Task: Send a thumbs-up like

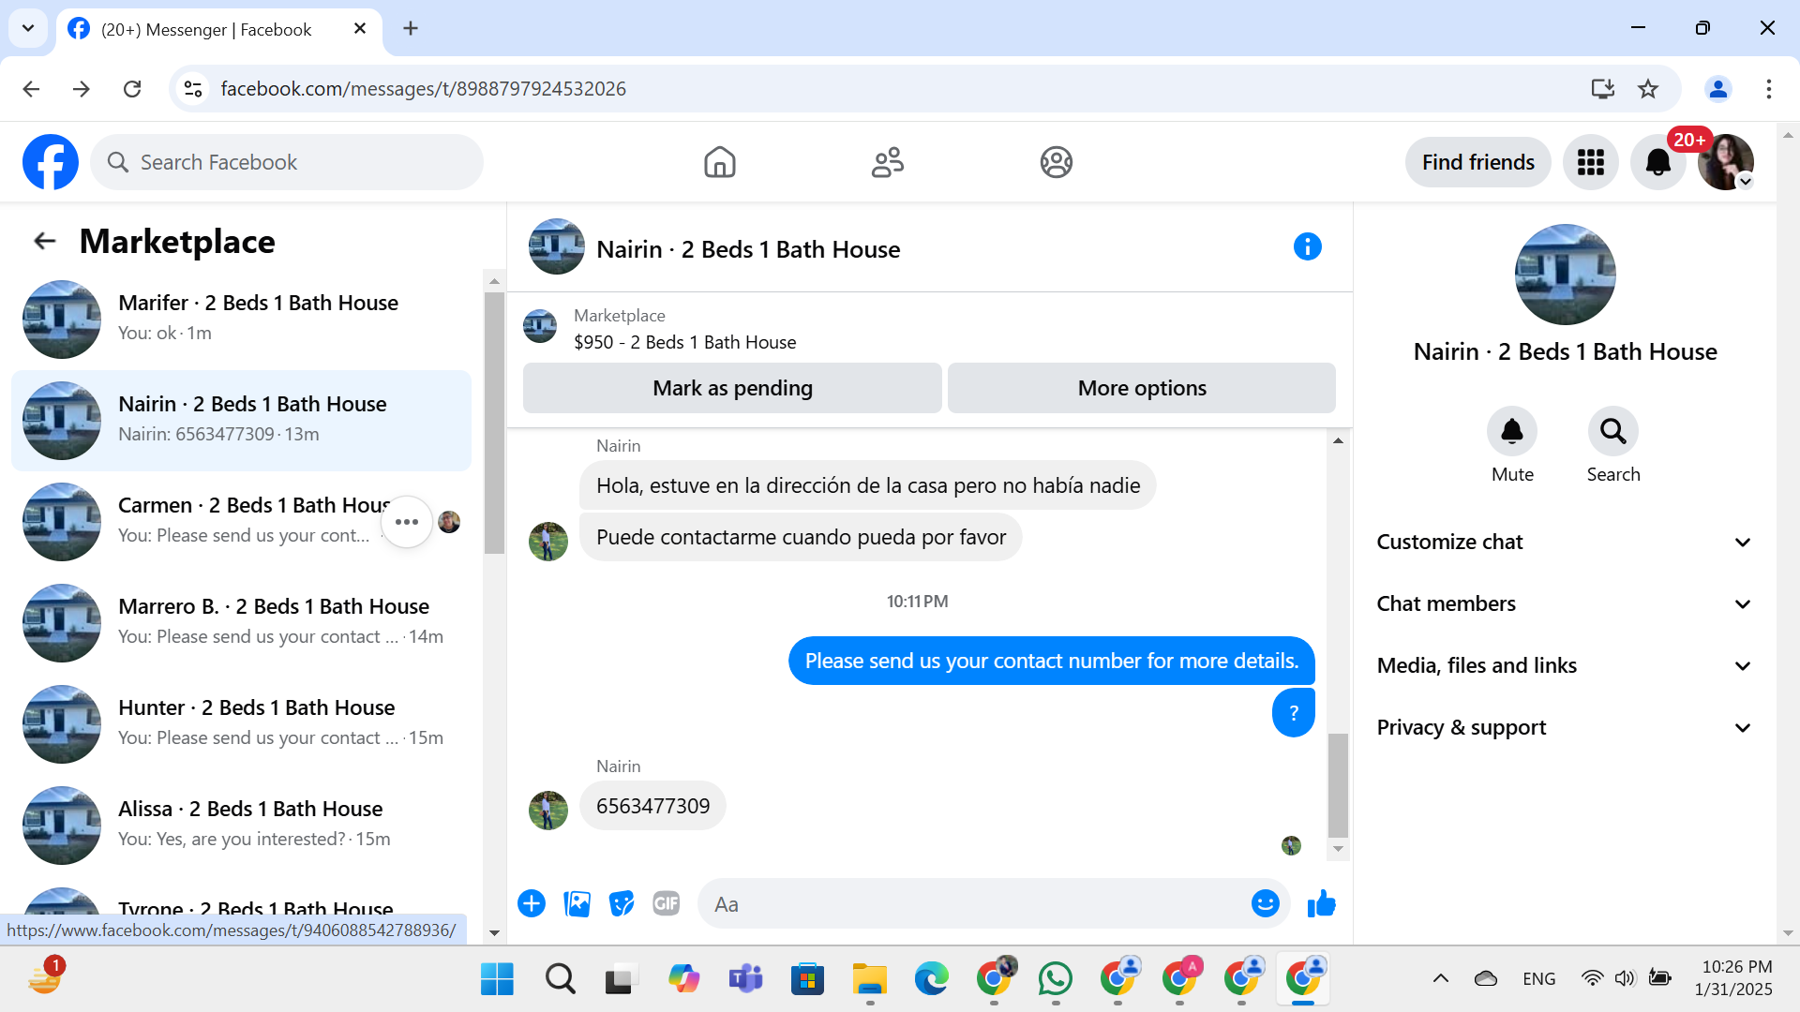Action: (1321, 903)
